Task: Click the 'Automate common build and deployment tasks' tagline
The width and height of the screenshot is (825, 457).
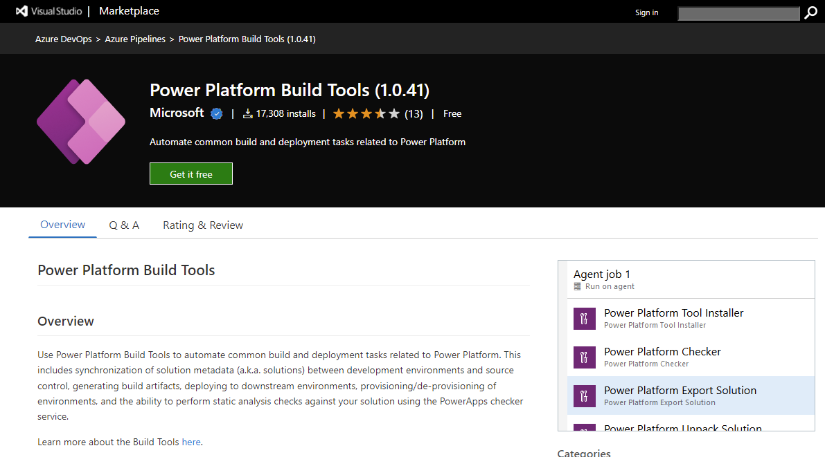Action: point(308,142)
